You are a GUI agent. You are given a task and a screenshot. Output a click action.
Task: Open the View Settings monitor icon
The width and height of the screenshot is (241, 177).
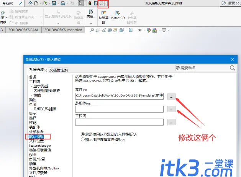coord(164,30)
